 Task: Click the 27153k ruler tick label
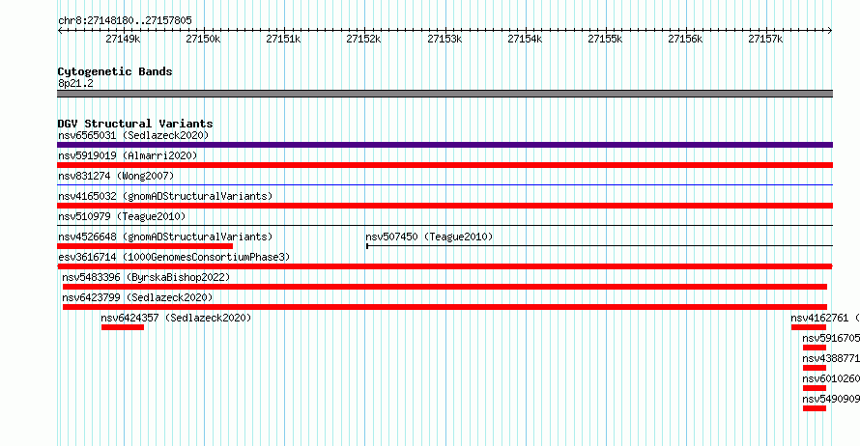click(444, 39)
